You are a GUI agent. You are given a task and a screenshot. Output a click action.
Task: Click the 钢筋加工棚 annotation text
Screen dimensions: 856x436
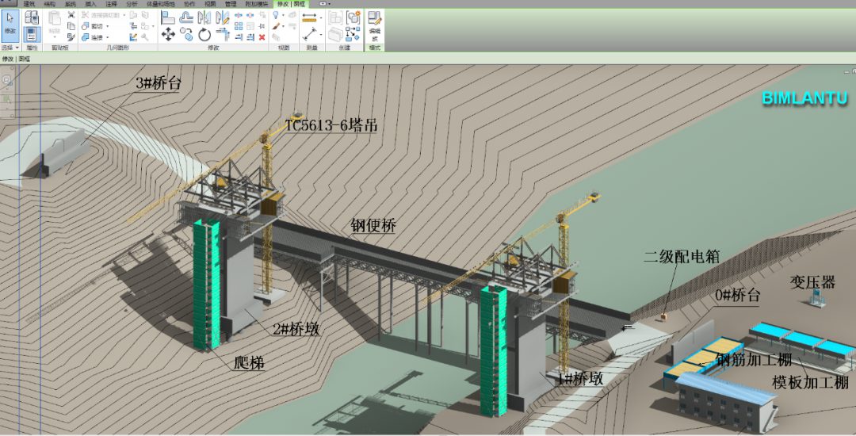[754, 360]
